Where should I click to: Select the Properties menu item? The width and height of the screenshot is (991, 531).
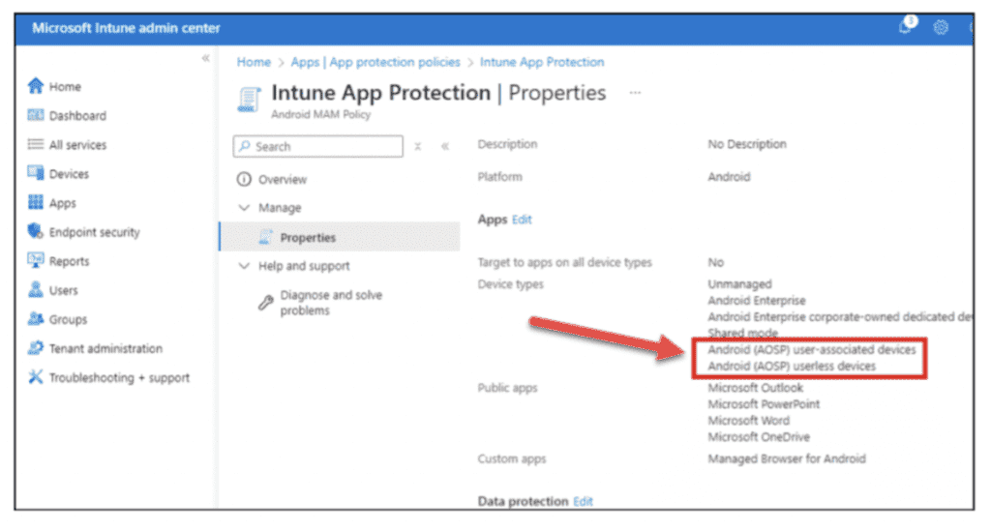coord(340,237)
